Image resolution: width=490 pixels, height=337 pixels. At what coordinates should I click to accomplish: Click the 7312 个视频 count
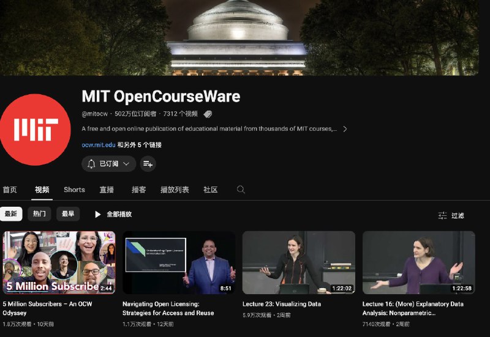tap(180, 114)
